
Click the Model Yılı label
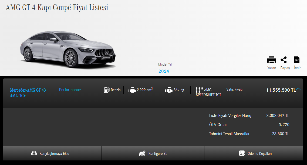coord(165,64)
